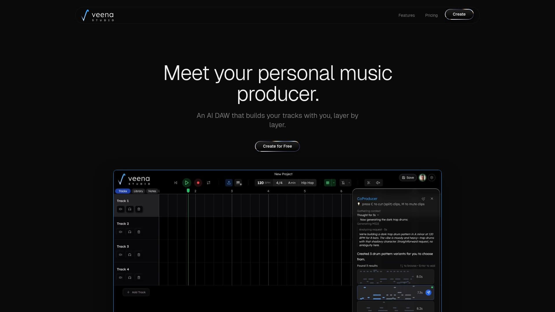Toggle loop playback in transport bar
Image resolution: width=555 pixels, height=312 pixels.
point(209,183)
